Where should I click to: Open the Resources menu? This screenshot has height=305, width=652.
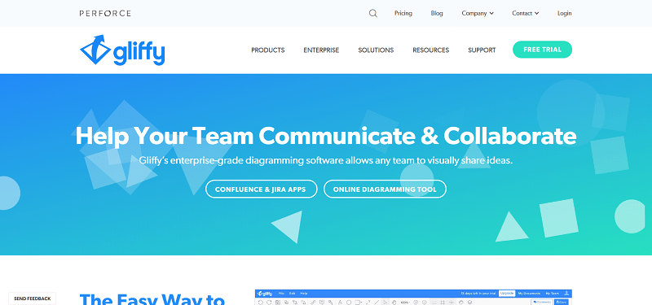431,50
